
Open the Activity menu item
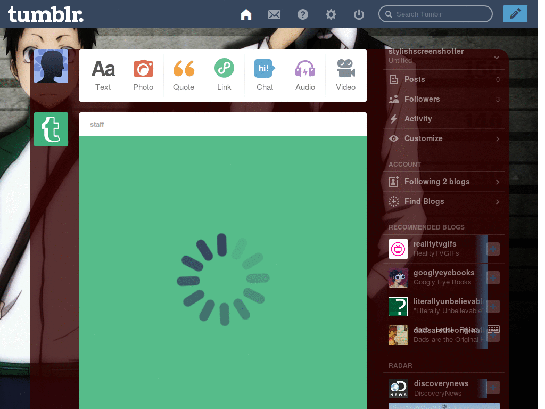tap(444, 119)
